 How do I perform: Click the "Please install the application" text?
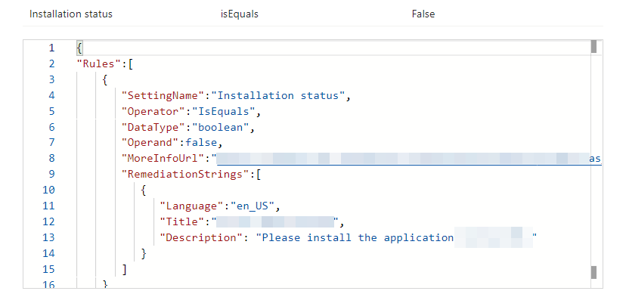(x=358, y=237)
